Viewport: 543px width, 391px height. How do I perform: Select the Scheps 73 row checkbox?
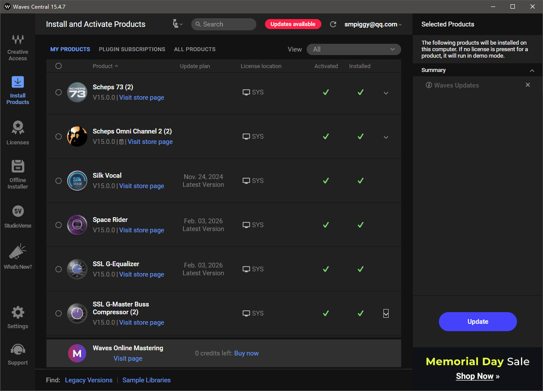tap(59, 92)
